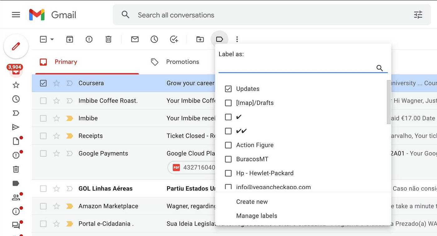Click the search icon in Label as popup
437x236 pixels.
tap(380, 68)
